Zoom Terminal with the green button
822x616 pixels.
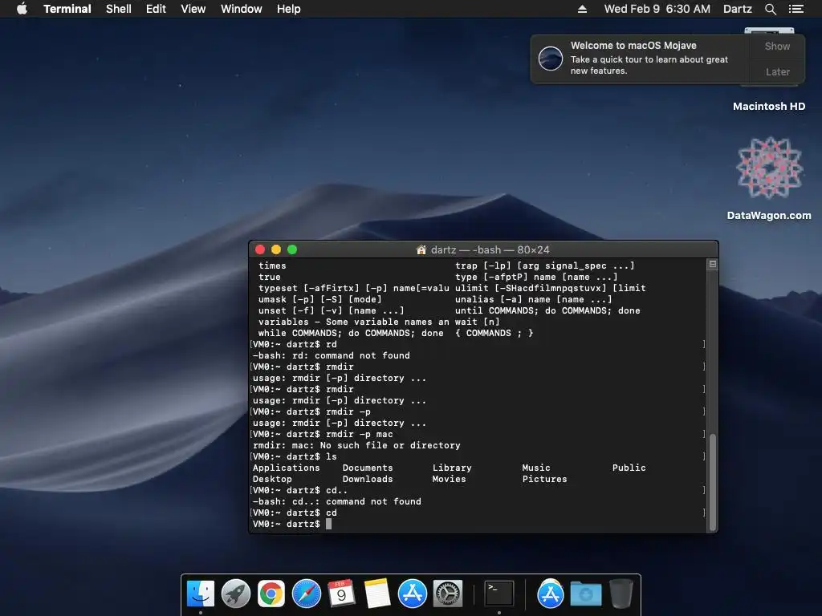pos(292,250)
